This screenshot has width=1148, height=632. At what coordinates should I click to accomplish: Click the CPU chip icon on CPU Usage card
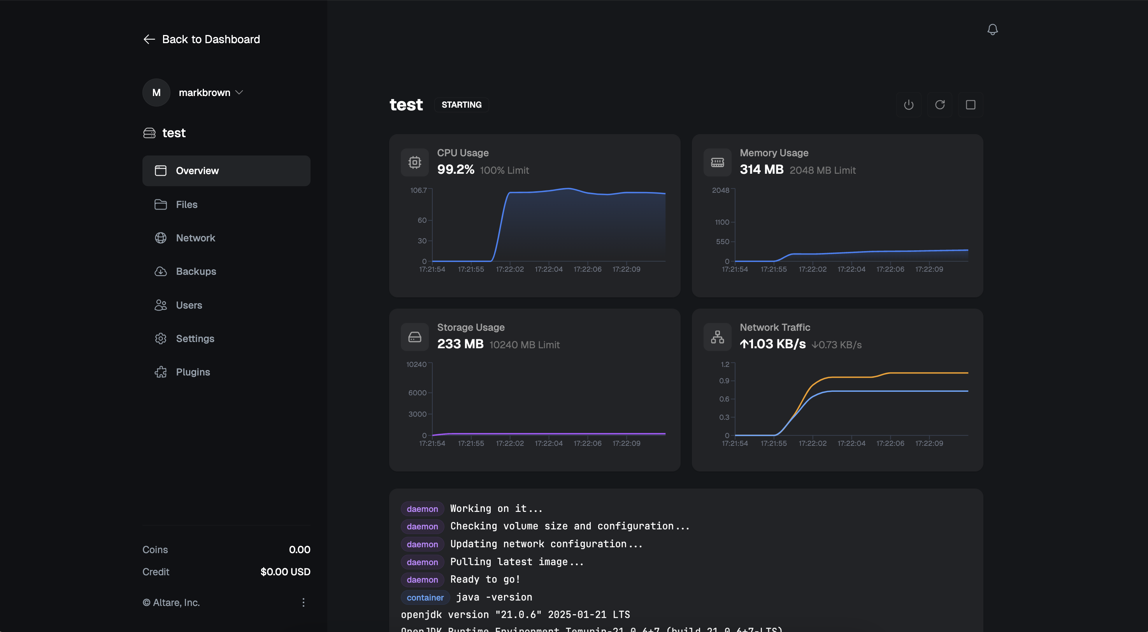[414, 162]
